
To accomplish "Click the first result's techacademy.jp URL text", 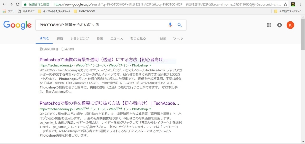I will pyautogui.click(x=94, y=65).
